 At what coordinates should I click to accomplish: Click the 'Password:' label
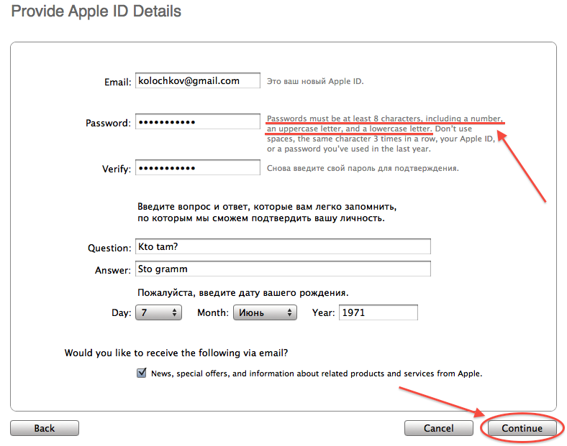pos(108,123)
